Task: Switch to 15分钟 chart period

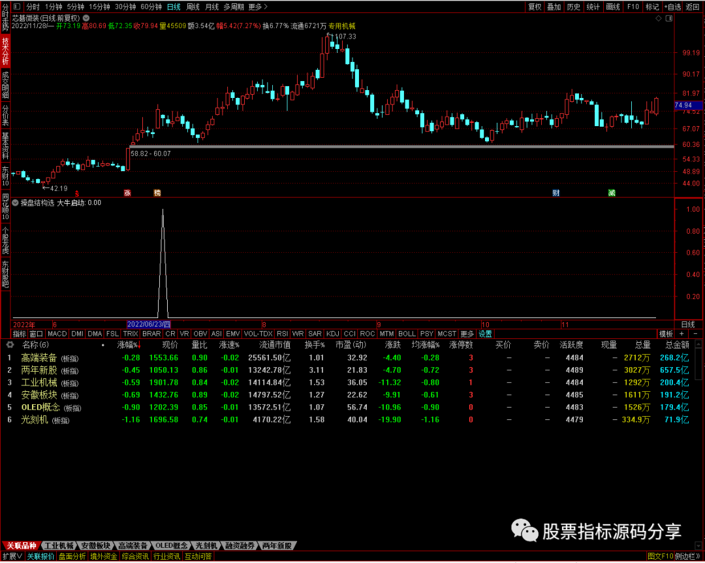Action: point(99,7)
